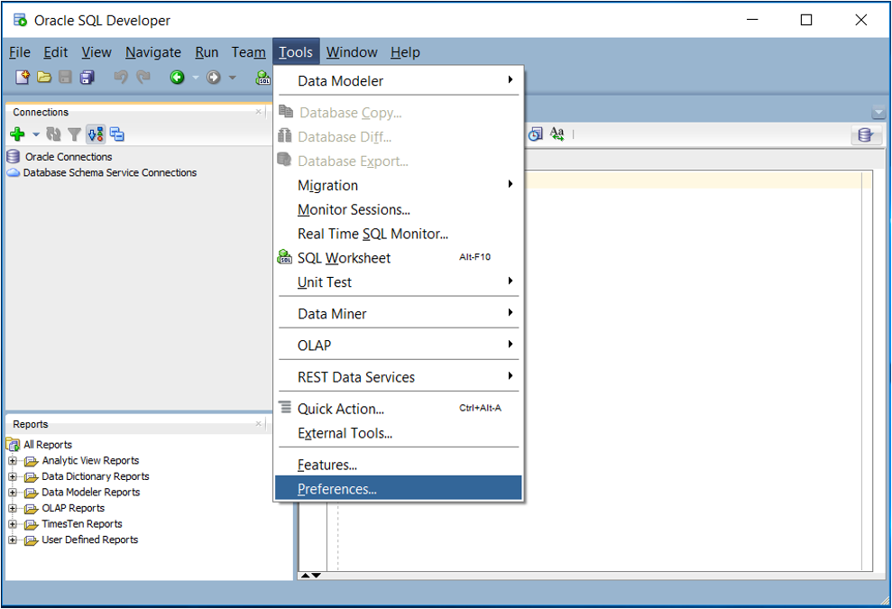
Task: Open the Window menu
Action: [351, 51]
